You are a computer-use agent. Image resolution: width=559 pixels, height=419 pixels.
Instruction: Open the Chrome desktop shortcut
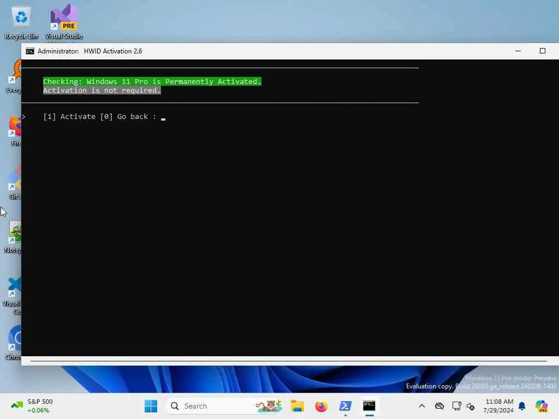[x=14, y=343]
